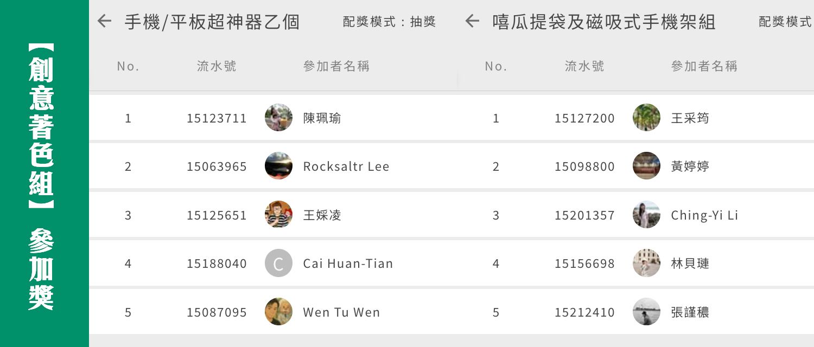
Task: Click the gray C avatar icon
Action: tap(278, 264)
